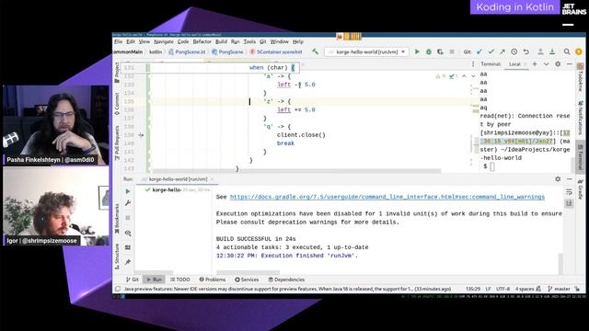Click editor tab options three-dots icon
Viewport: 589px width, 331px height.
point(473,64)
